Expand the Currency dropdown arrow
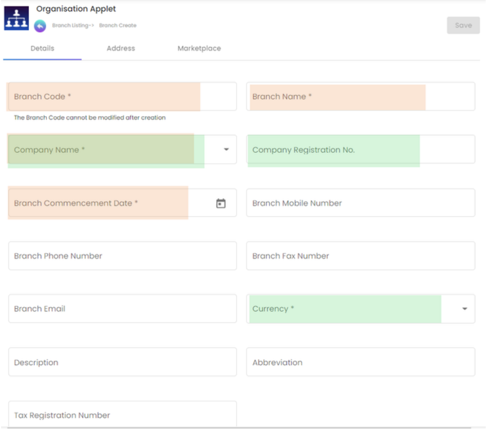The image size is (489, 435). pyautogui.click(x=464, y=309)
